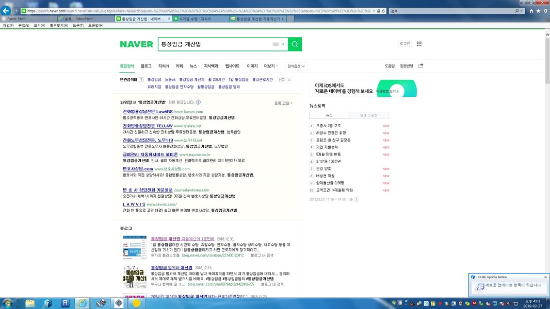Switch to the 지식iN search tab

[x=164, y=66]
